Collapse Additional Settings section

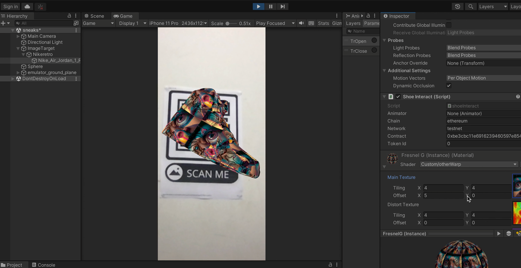coord(384,71)
